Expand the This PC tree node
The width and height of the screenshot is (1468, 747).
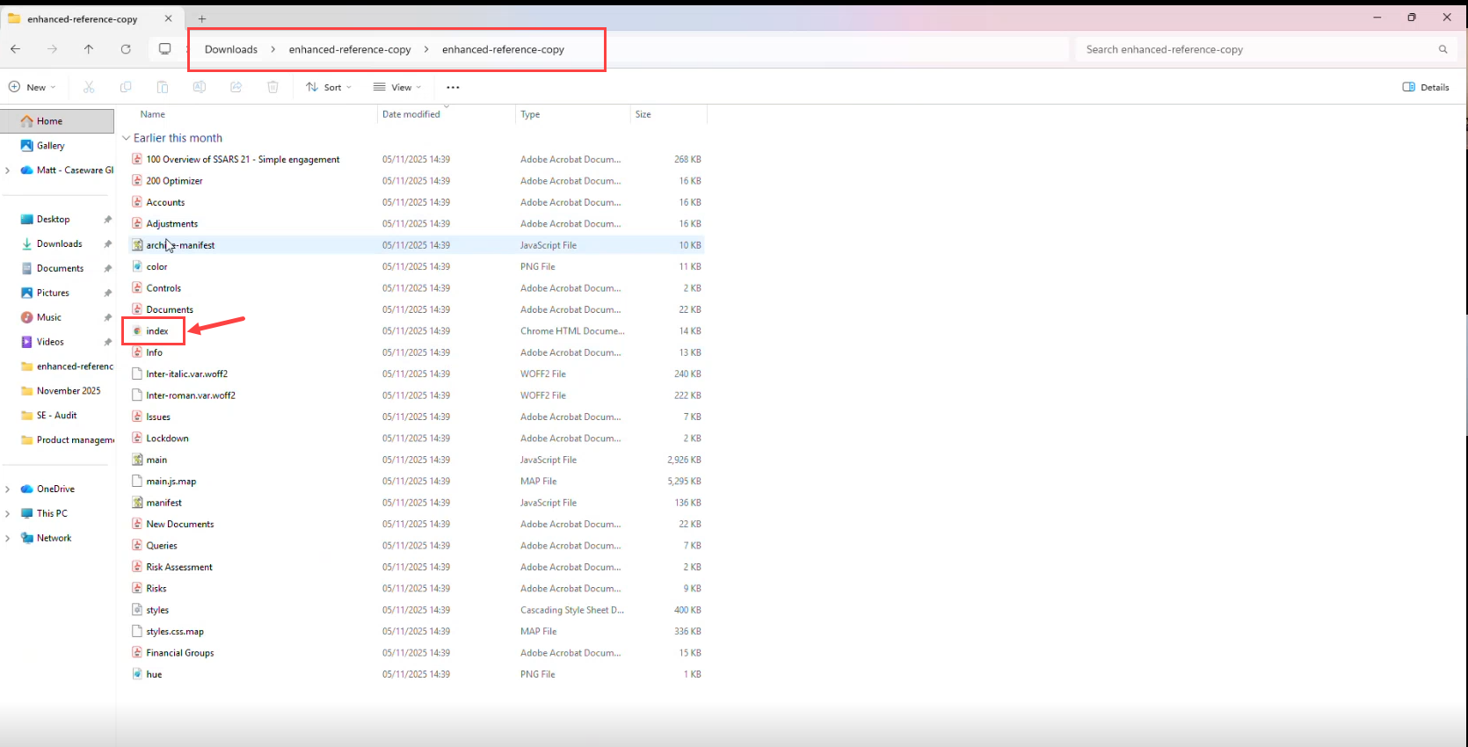tap(8, 513)
